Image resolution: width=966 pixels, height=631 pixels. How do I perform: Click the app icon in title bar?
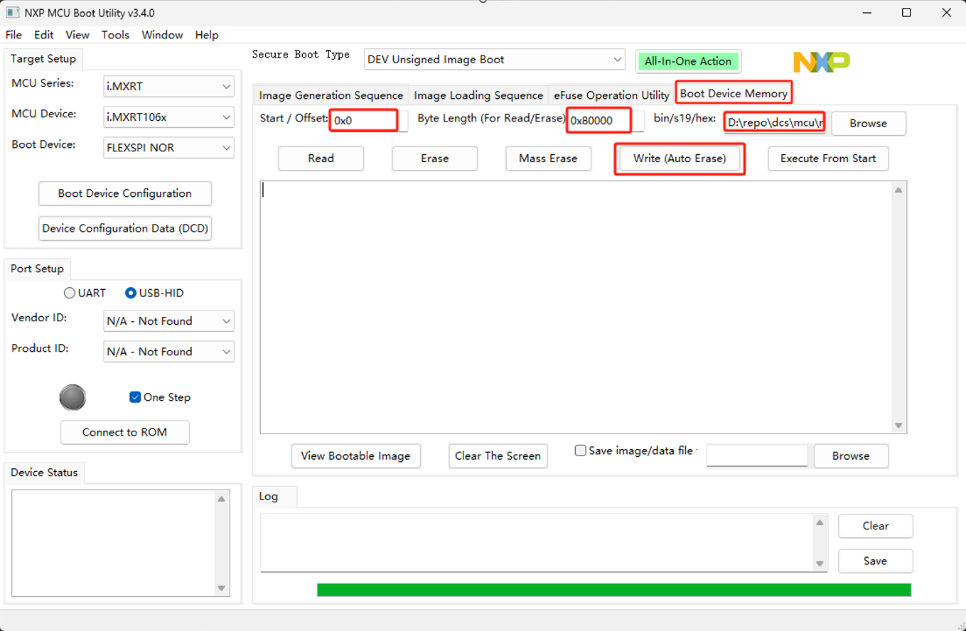point(13,13)
